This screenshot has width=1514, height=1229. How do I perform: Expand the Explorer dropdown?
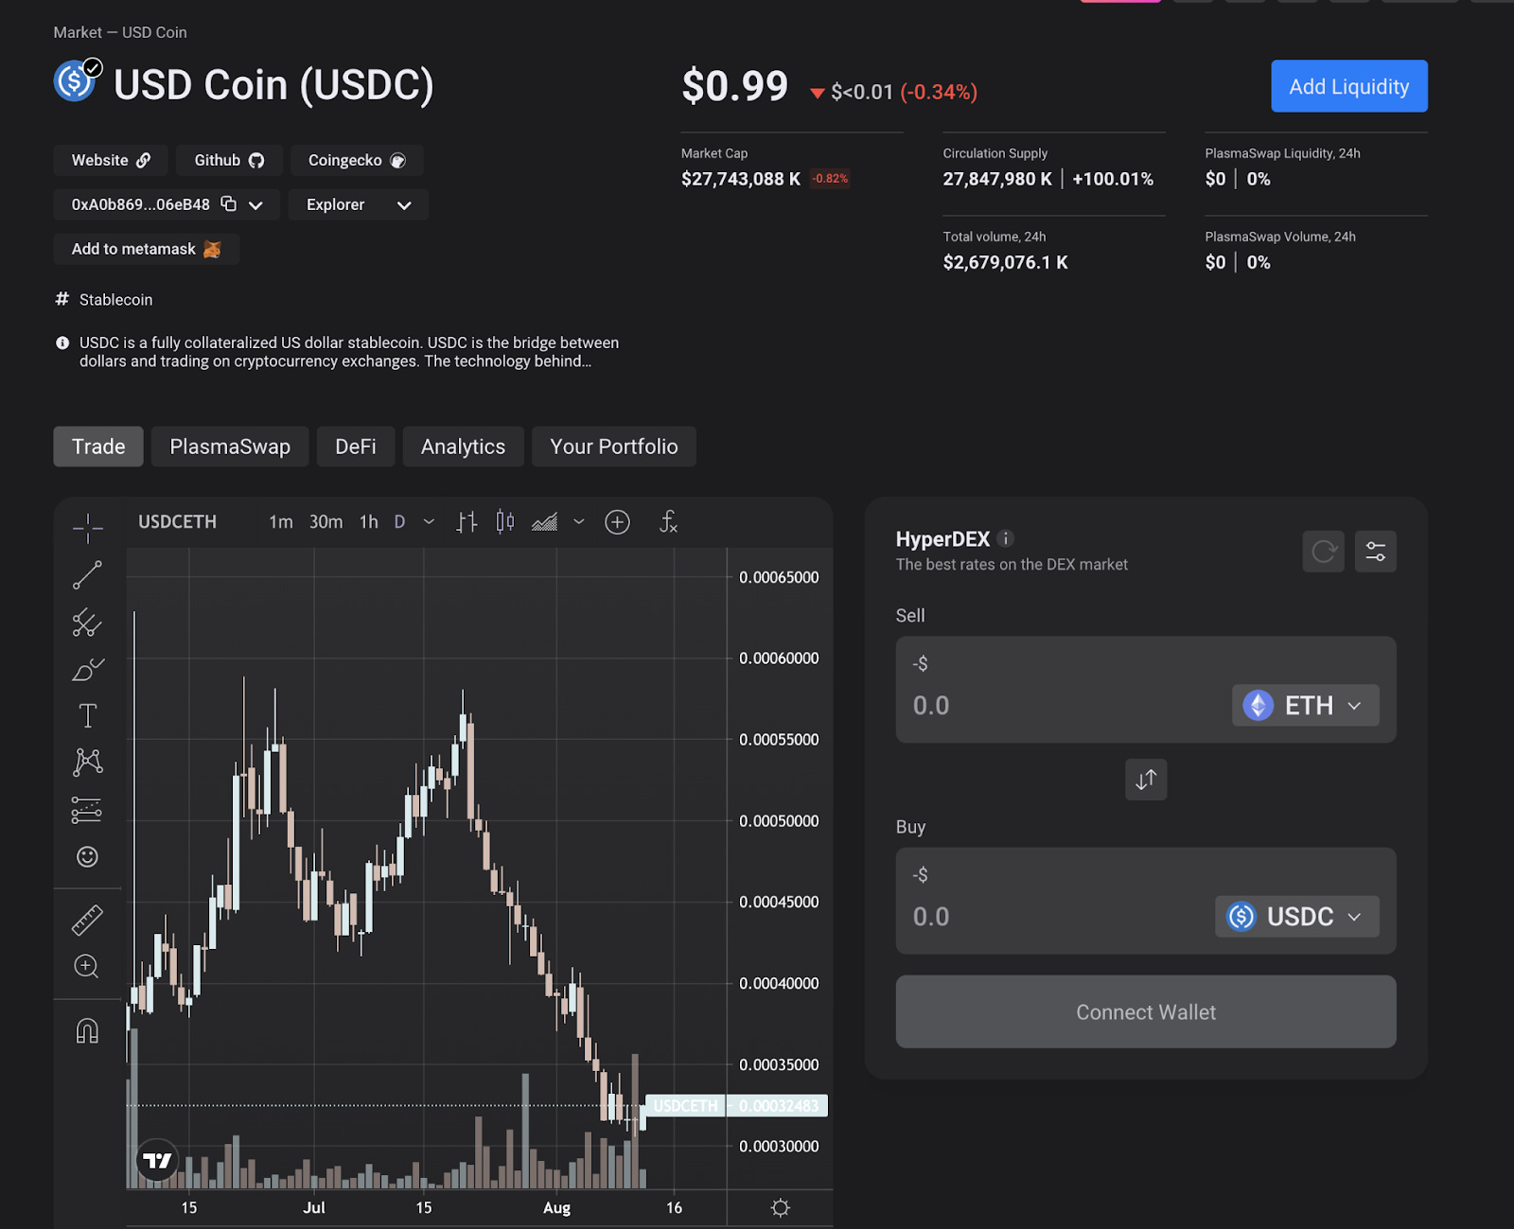tap(359, 204)
